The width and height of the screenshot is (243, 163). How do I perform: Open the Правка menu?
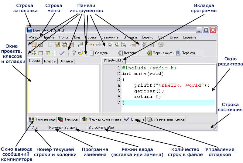tap(48, 37)
